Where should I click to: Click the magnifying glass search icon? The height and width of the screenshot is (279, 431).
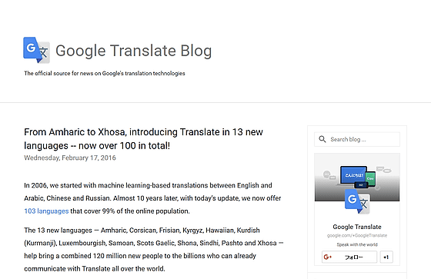point(322,139)
